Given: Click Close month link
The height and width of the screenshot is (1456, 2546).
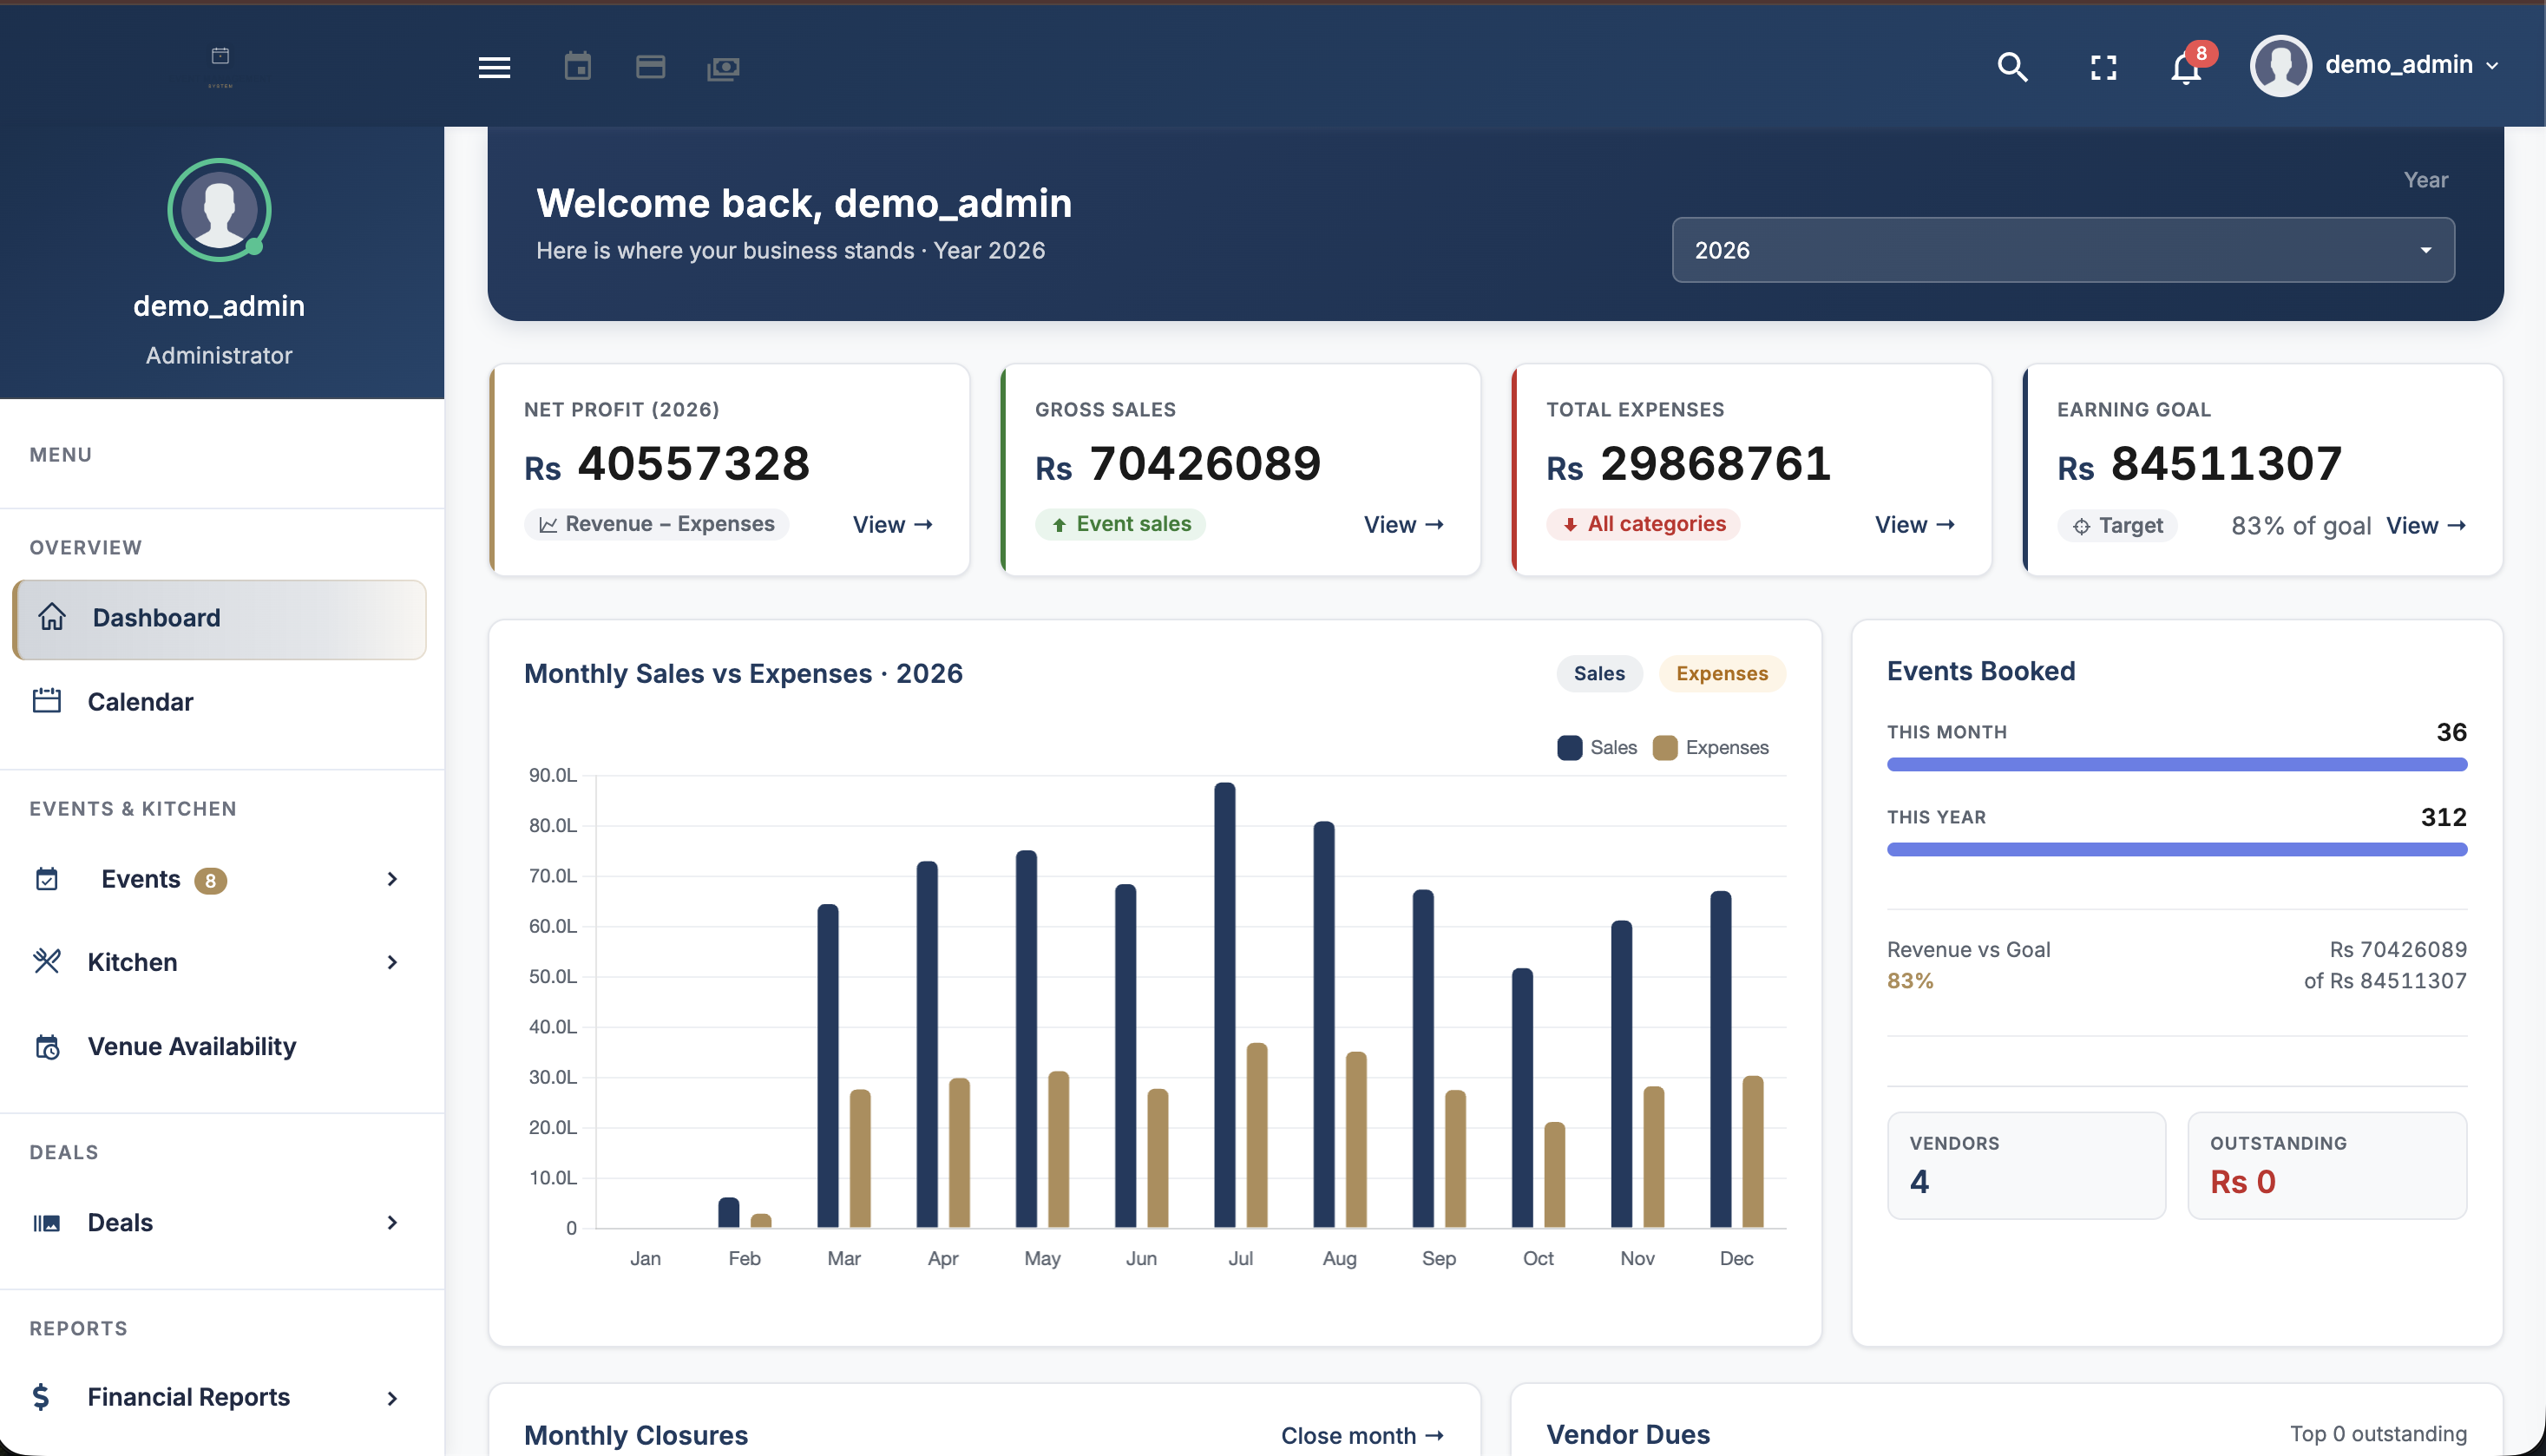Looking at the screenshot, I should point(1363,1435).
